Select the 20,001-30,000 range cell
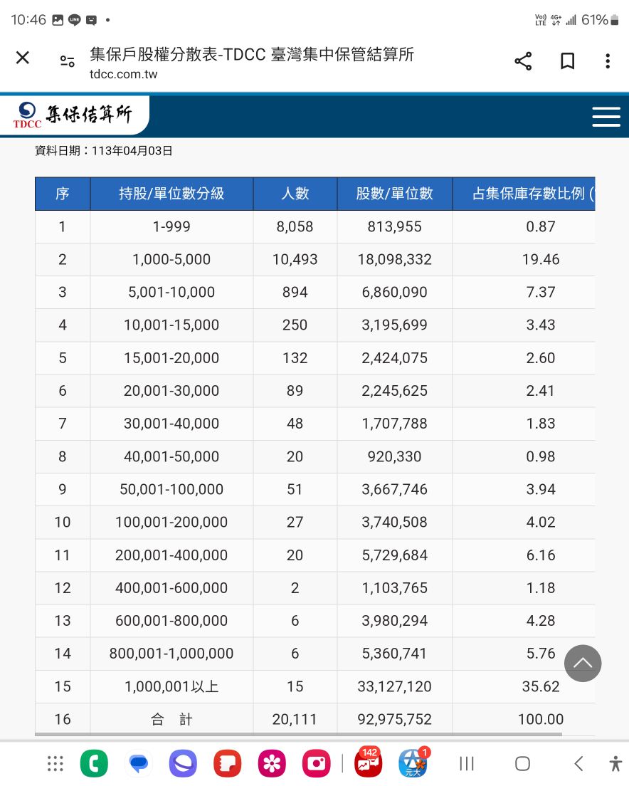This screenshot has width=629, height=786. coord(171,390)
